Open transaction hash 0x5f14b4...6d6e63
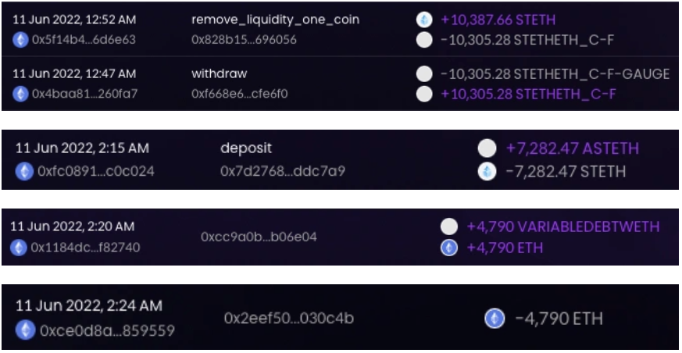Viewport: 682px width, 353px height. coord(84,40)
